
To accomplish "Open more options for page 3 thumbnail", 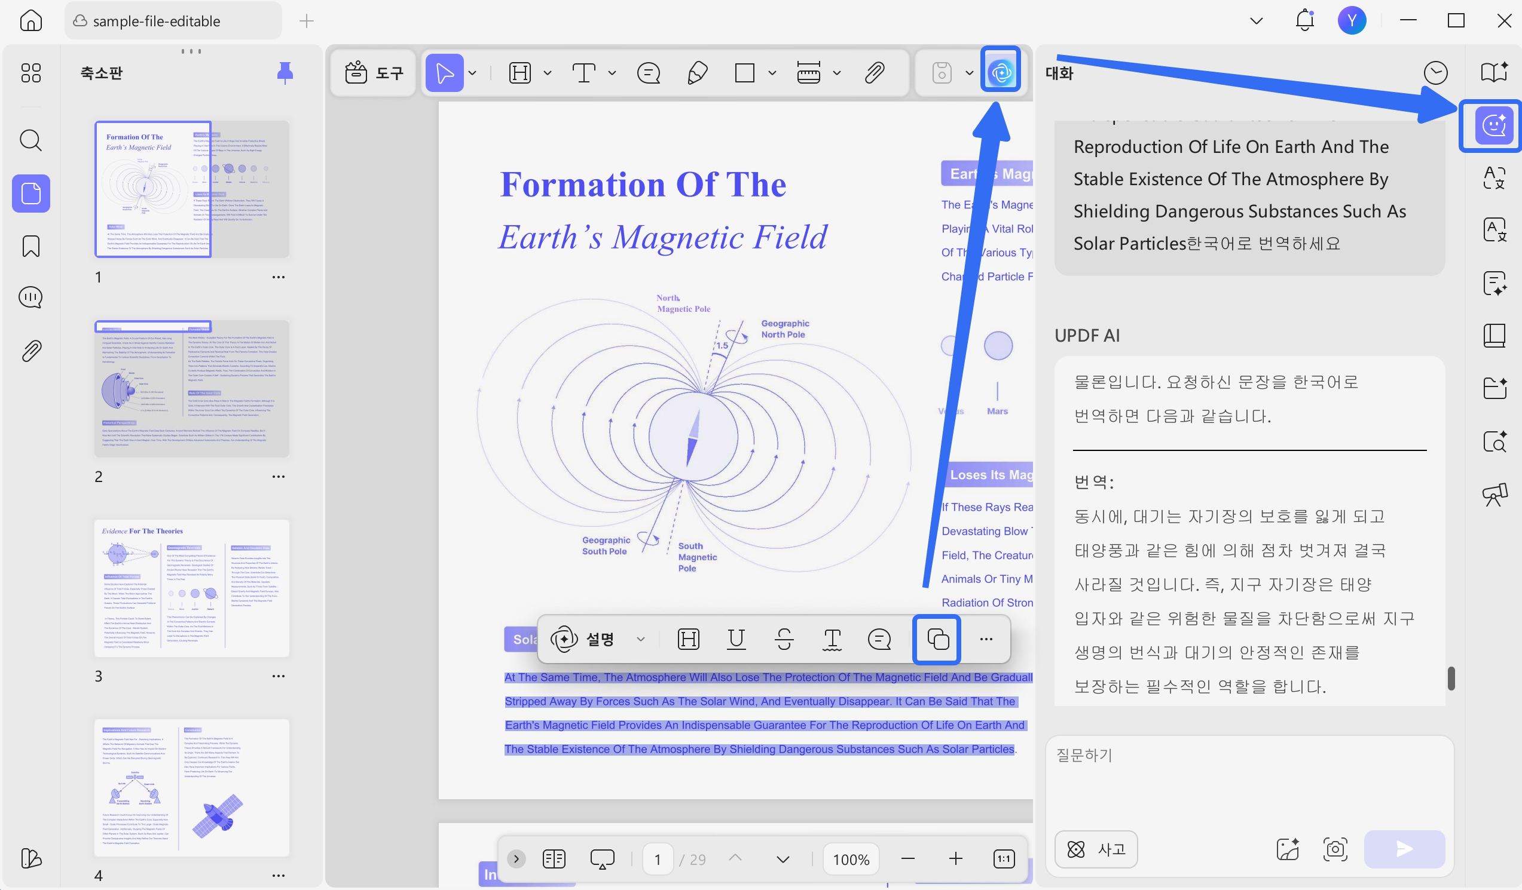I will coord(279,676).
